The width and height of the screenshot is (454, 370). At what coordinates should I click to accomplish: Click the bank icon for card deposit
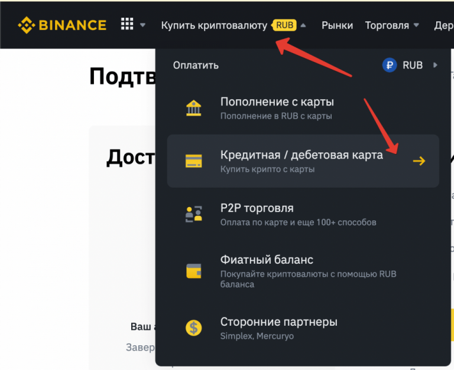[x=193, y=108]
